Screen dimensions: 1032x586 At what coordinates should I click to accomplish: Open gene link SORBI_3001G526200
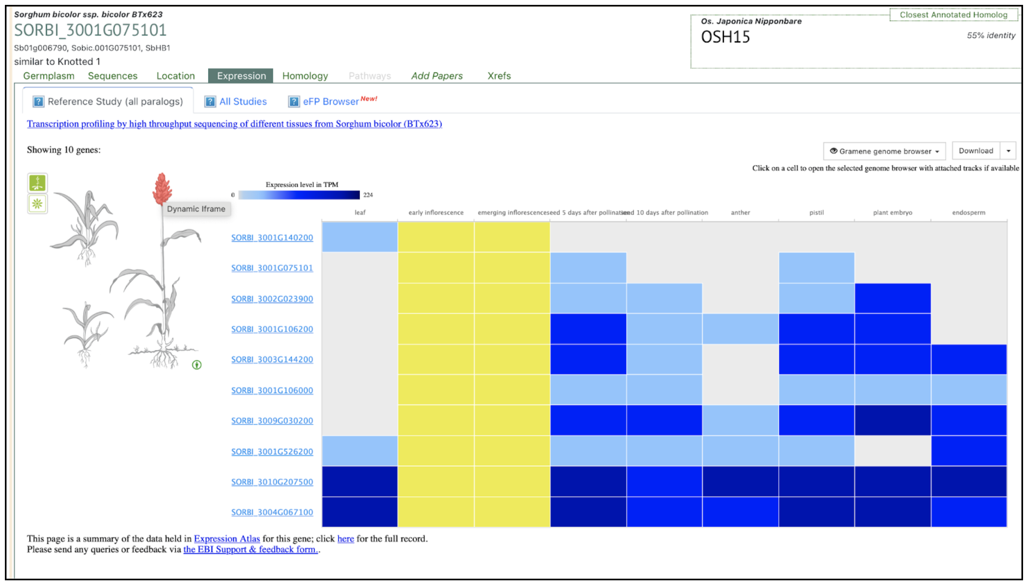tap(272, 452)
